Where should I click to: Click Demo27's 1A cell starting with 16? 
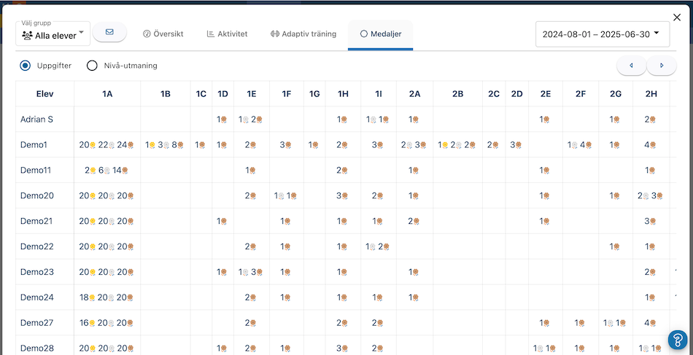107,323
